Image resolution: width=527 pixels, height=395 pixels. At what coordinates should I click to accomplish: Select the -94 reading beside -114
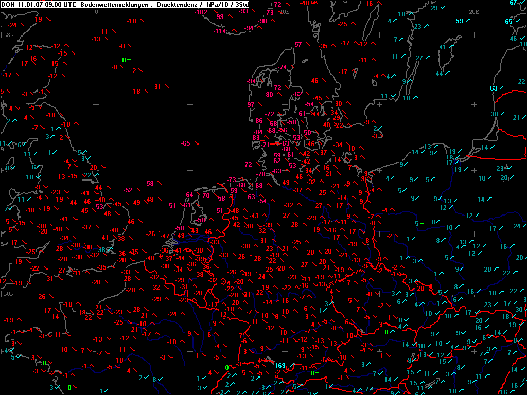point(249,28)
